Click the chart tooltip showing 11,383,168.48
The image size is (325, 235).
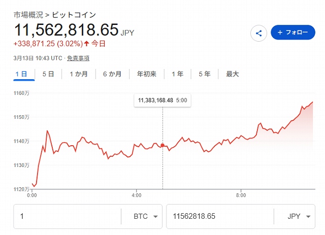tap(162, 100)
